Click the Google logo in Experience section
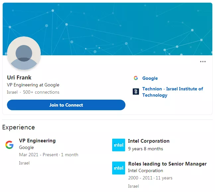This screenshot has width=215, height=192. point(9,145)
